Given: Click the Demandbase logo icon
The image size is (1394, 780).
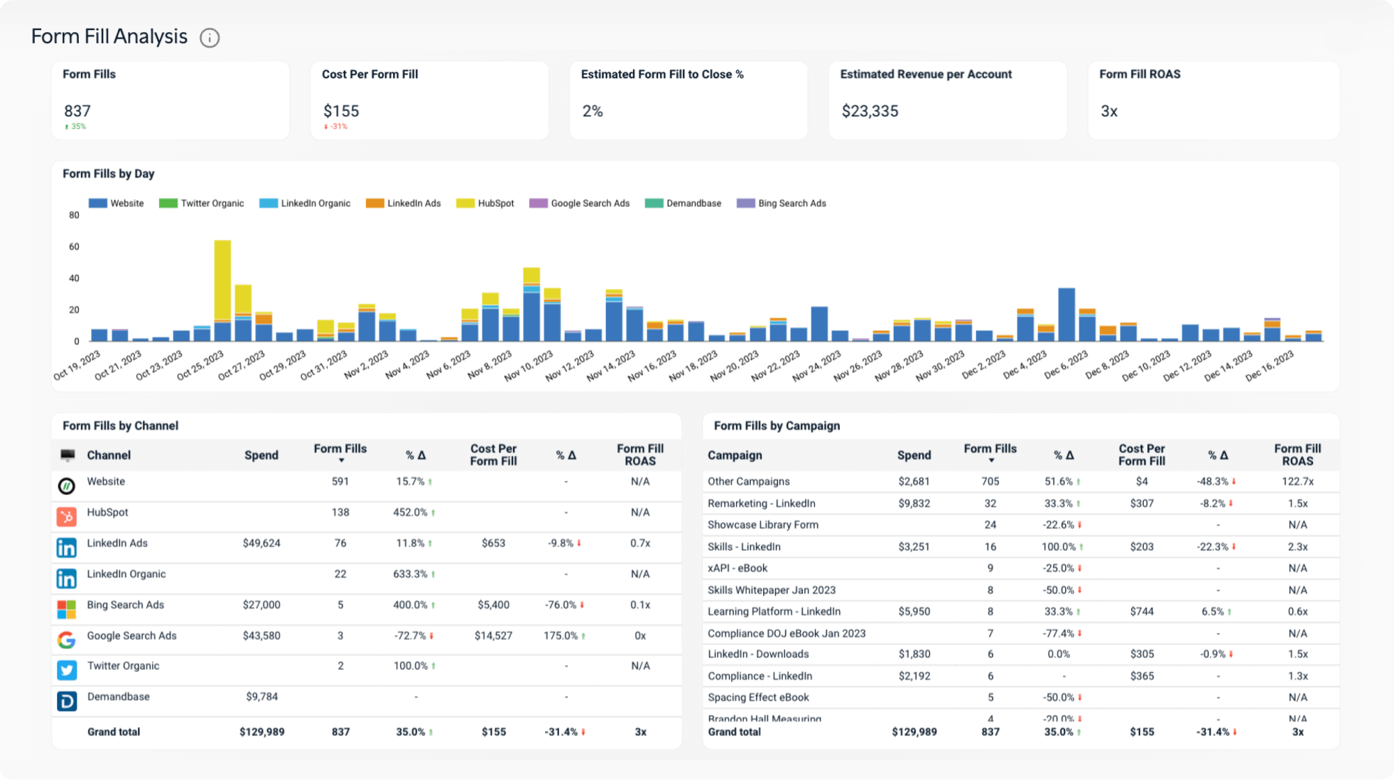Looking at the screenshot, I should [66, 701].
